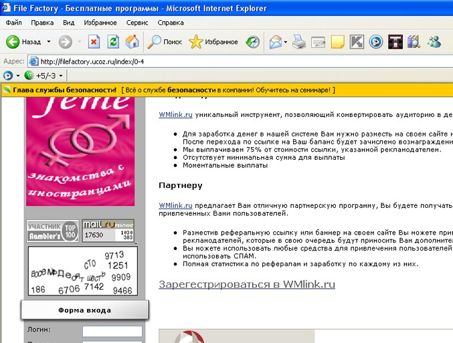This screenshot has height=343, width=453.
Task: Expand the +5/-3 rating dropdown arrow
Action: pyautogui.click(x=61, y=76)
